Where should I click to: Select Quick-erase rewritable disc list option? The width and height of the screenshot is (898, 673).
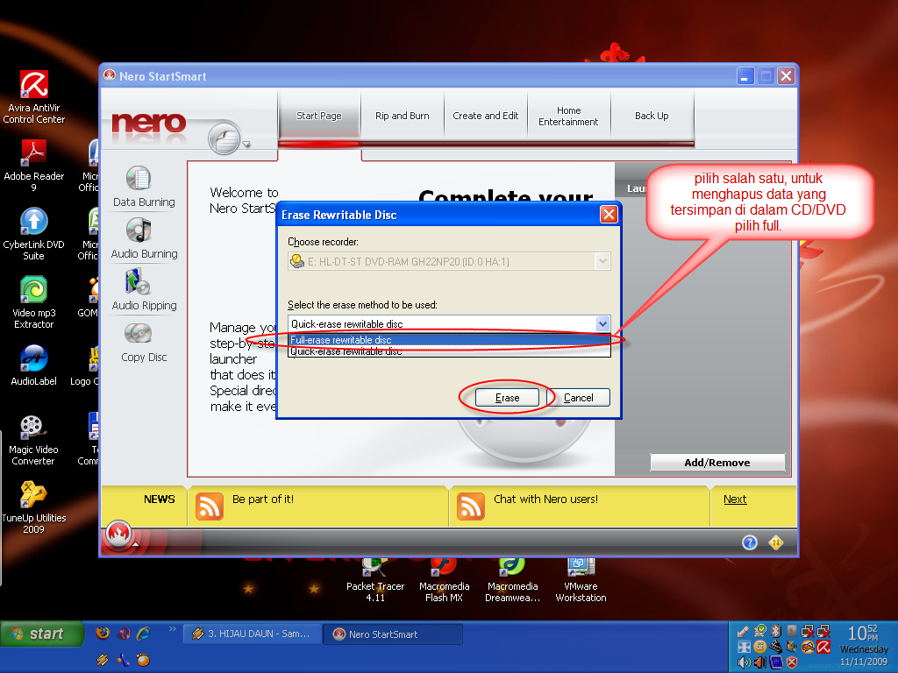[x=450, y=351]
